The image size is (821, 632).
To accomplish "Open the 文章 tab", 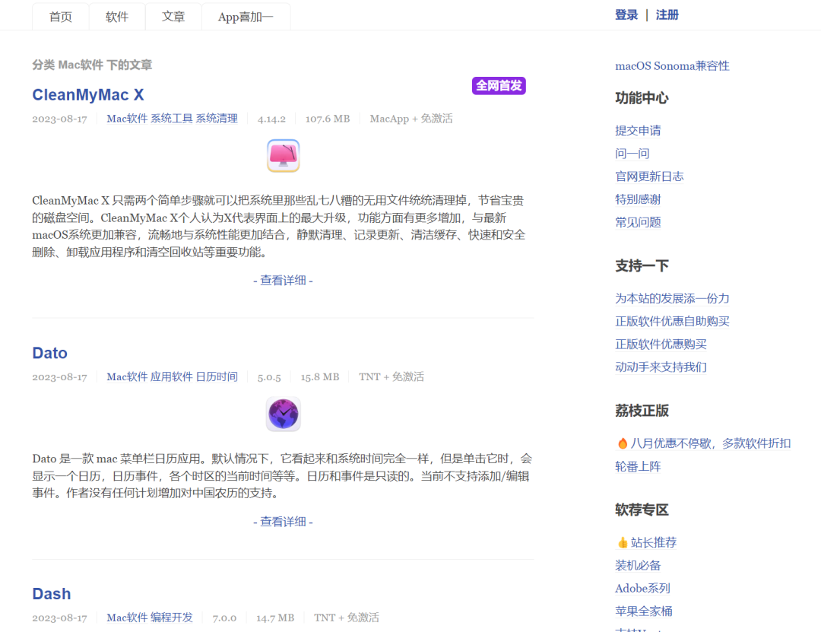I will click(173, 17).
